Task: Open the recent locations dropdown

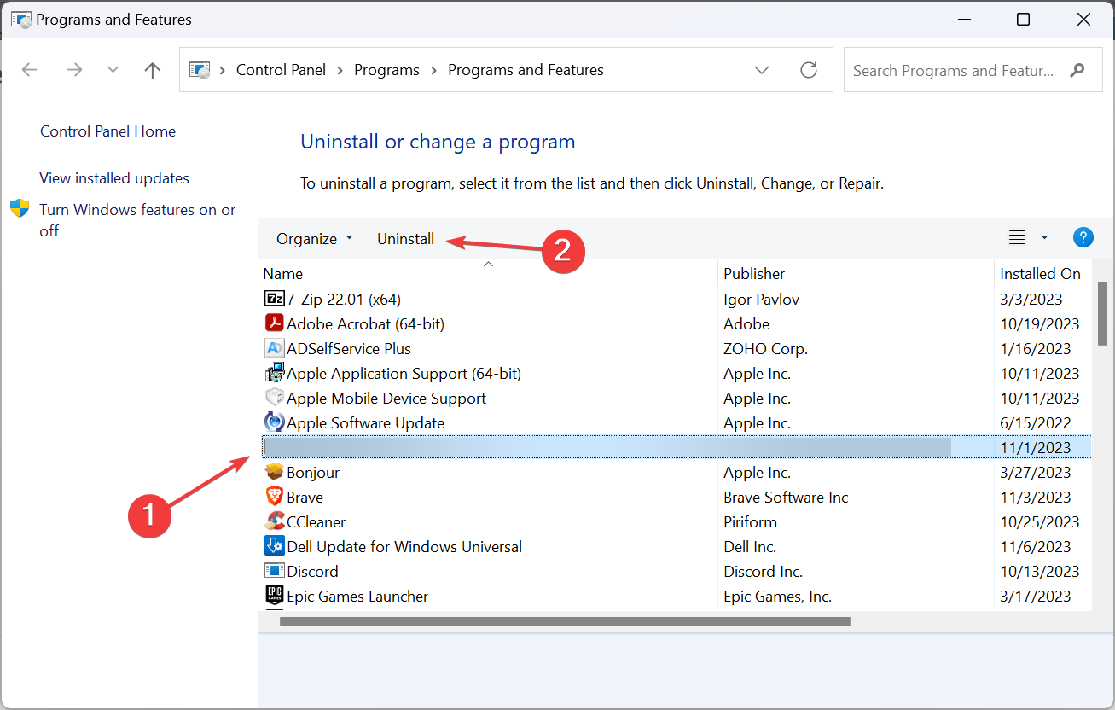Action: point(113,70)
